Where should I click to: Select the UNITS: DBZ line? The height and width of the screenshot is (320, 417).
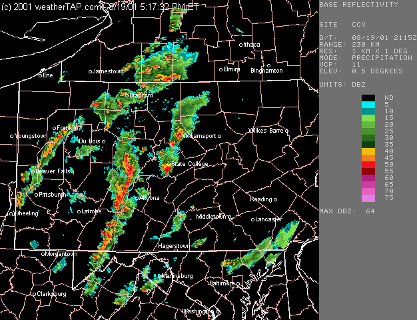point(342,85)
